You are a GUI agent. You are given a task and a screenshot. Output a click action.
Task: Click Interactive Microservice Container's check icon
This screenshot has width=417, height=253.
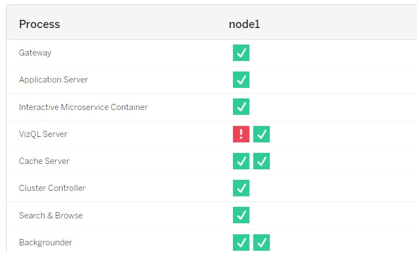tap(241, 107)
